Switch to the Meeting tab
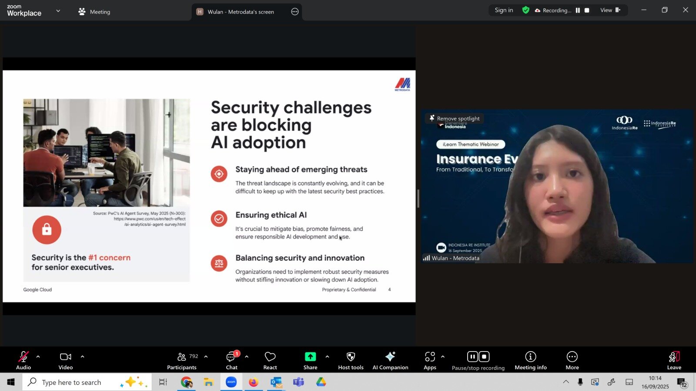The image size is (696, 391). pyautogui.click(x=94, y=12)
